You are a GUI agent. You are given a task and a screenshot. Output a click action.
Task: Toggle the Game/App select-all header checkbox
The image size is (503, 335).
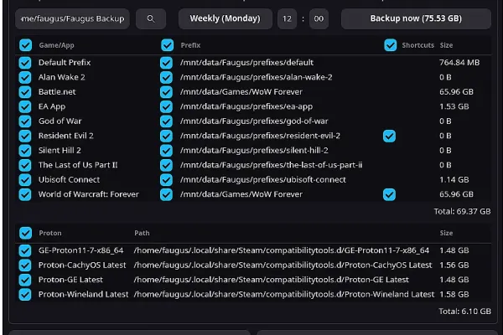(x=25, y=45)
